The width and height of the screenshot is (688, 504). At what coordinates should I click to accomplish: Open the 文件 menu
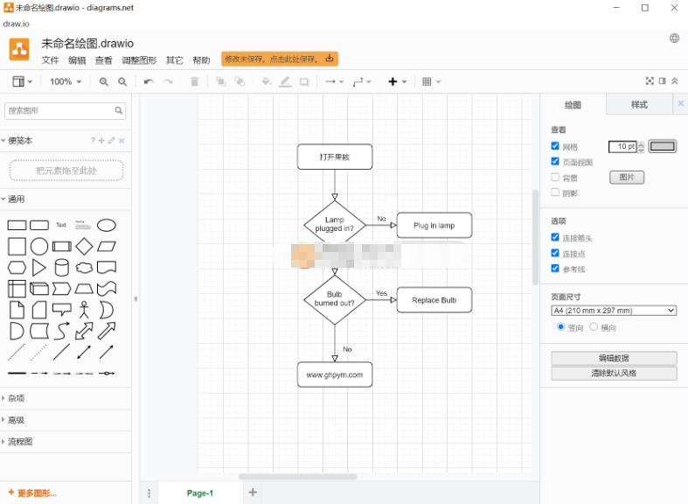click(50, 60)
